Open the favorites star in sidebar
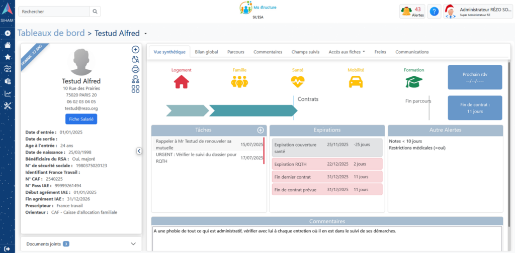 click(8, 57)
